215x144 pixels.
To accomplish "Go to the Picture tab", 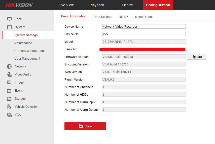I will [127, 5].
